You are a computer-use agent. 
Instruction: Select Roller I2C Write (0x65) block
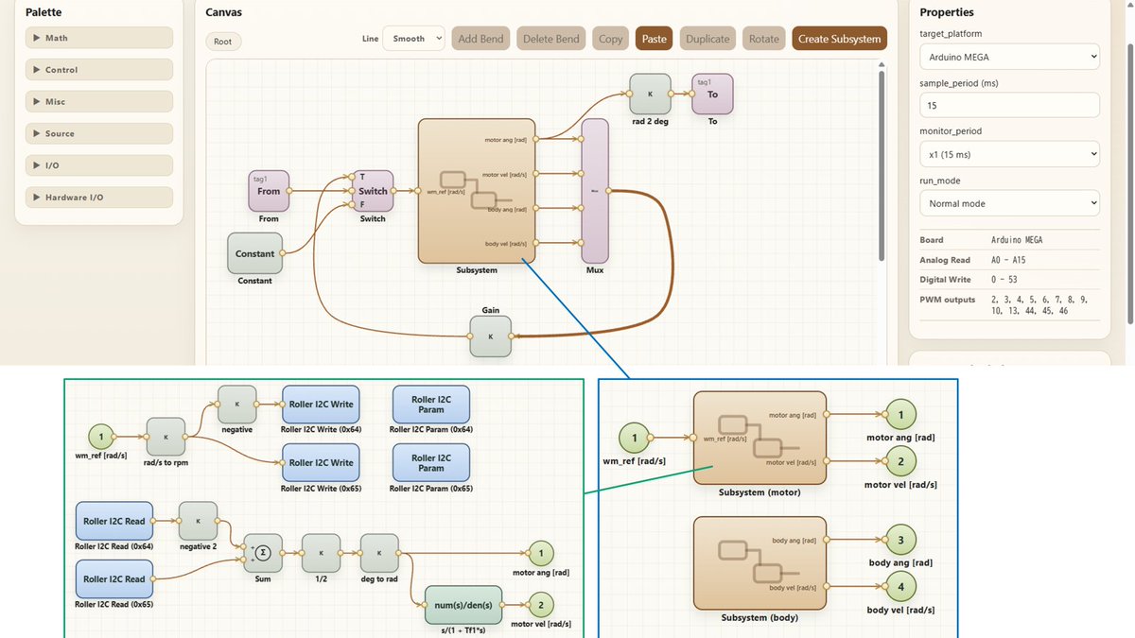pos(322,462)
